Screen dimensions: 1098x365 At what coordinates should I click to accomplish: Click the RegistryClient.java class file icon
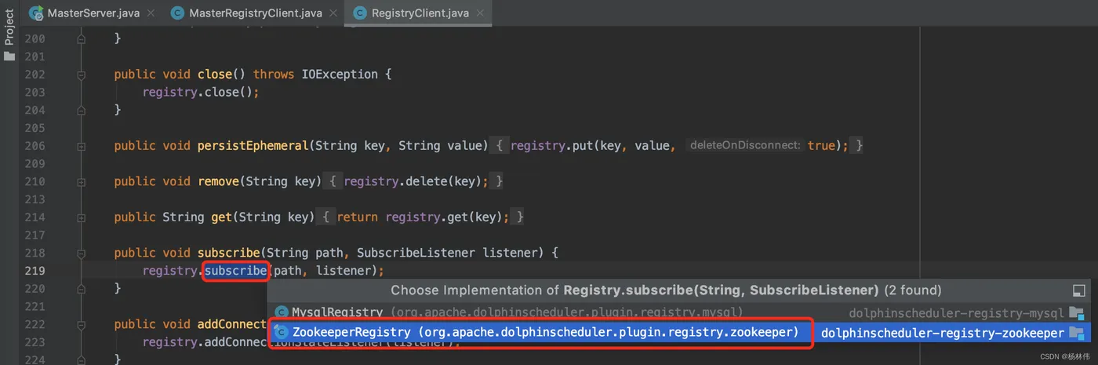click(x=360, y=13)
